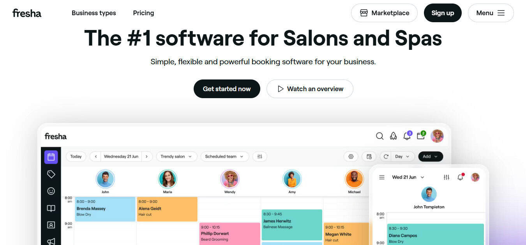526x245 pixels.
Task: Open Megan White's Hair cut appointment
Action: coord(346,234)
